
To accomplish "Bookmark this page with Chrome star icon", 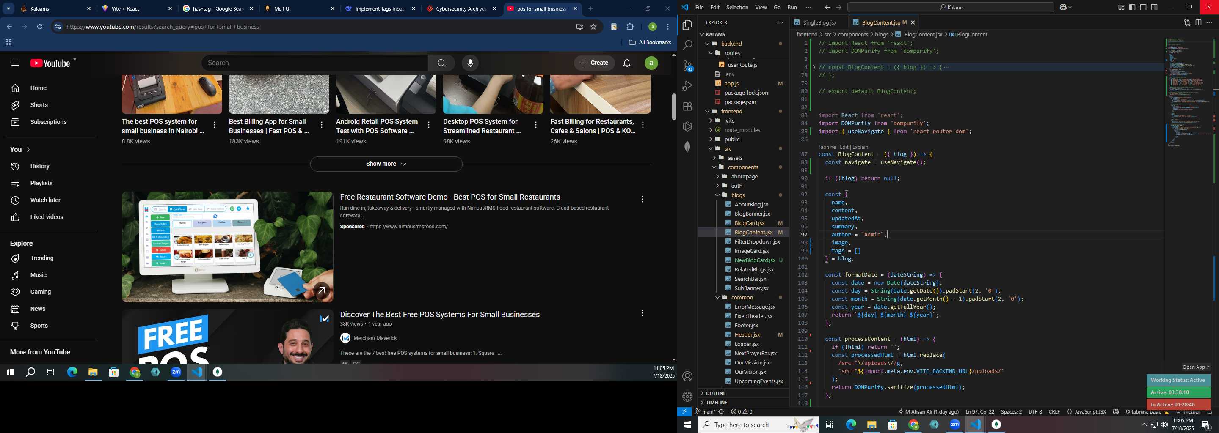I will (x=593, y=27).
